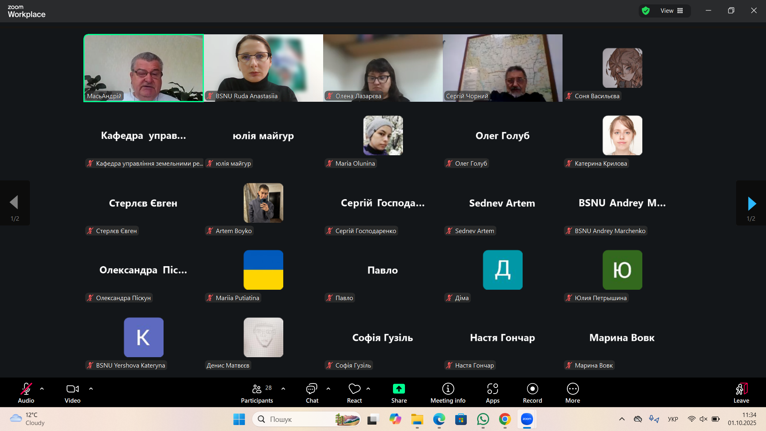Unmute the microphone with the Audio button
766x431 pixels.
click(x=26, y=393)
